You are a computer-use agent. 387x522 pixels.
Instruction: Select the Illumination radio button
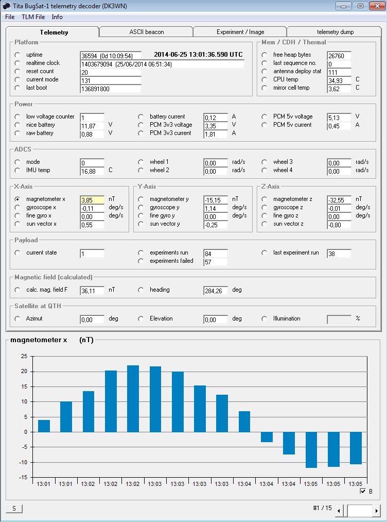tap(265, 319)
